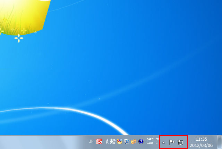The width and height of the screenshot is (222, 149).
Task: Toggle the CAPS lock indicator
Action: pos(150,139)
